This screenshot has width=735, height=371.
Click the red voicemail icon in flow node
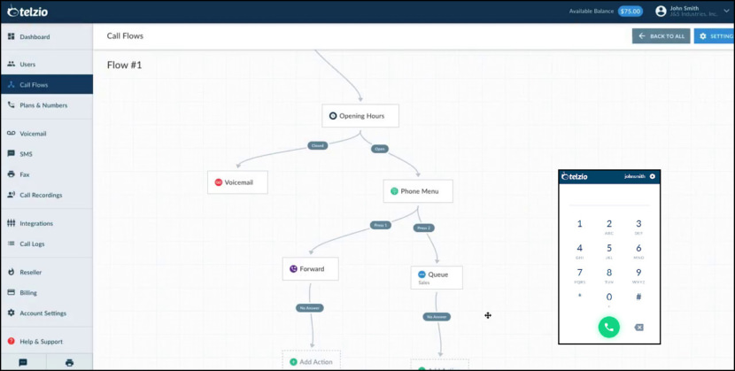point(219,182)
